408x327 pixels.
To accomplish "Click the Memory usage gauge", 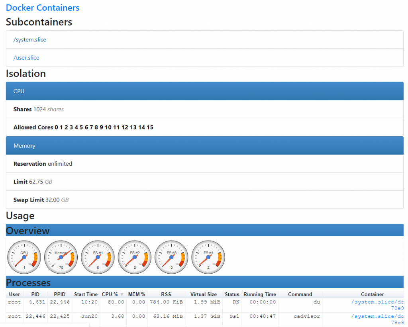I will coord(61,257).
